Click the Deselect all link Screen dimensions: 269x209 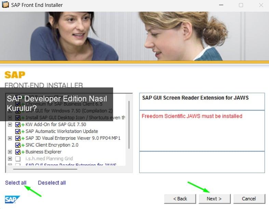coord(52,183)
